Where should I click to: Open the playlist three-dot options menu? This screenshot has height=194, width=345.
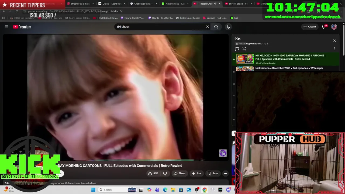[334, 49]
